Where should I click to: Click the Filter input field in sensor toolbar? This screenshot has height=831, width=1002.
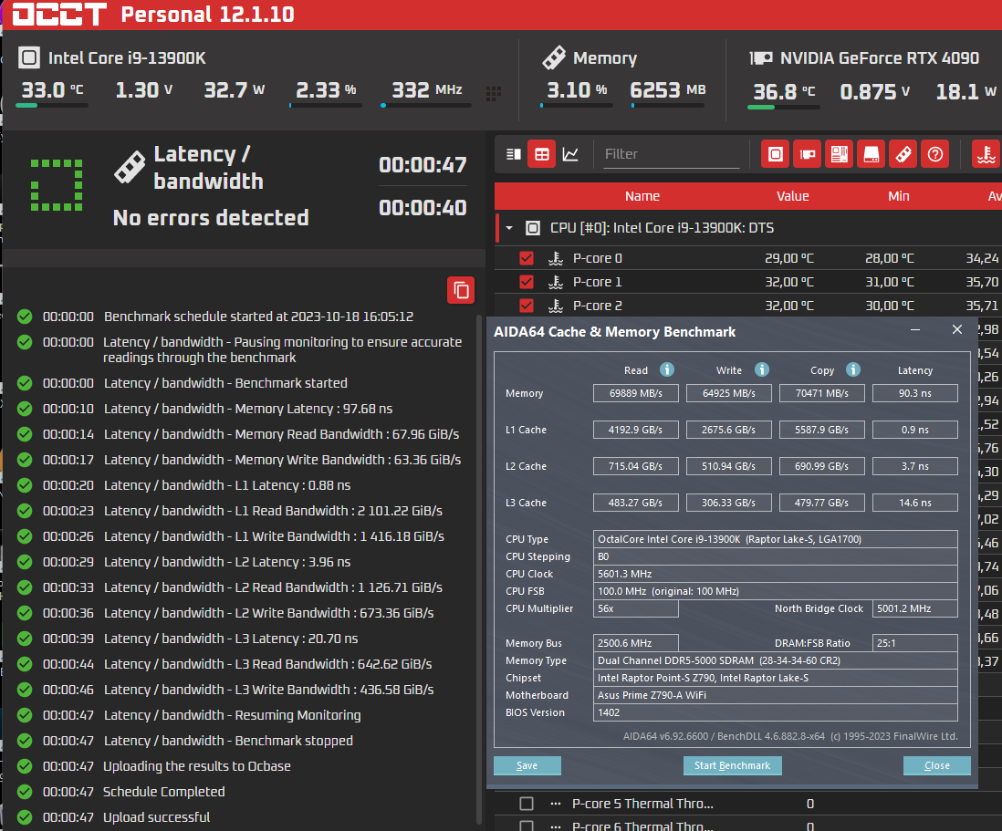click(x=671, y=154)
